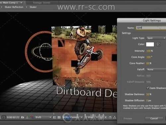Viewport: 166px width, 125px height.
Task: Pick light color with the eyedropper icon
Action: (158, 44)
